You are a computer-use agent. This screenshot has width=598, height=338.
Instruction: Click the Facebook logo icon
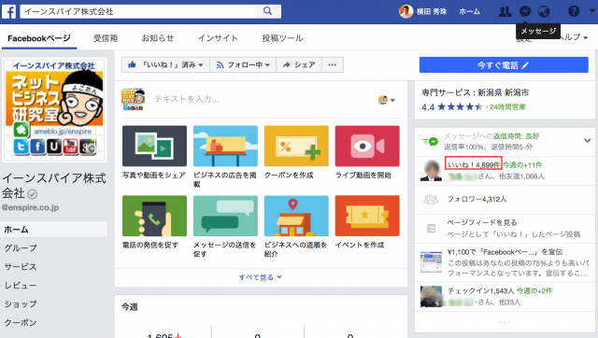tap(8, 11)
